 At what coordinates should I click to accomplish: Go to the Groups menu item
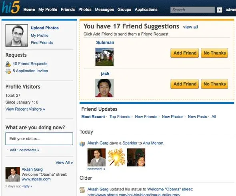point(124,10)
